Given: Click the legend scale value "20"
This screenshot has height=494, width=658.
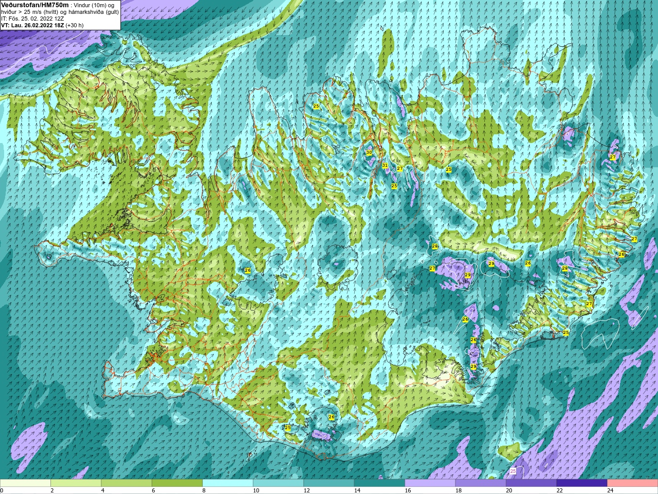Looking at the screenshot, I should (x=509, y=490).
